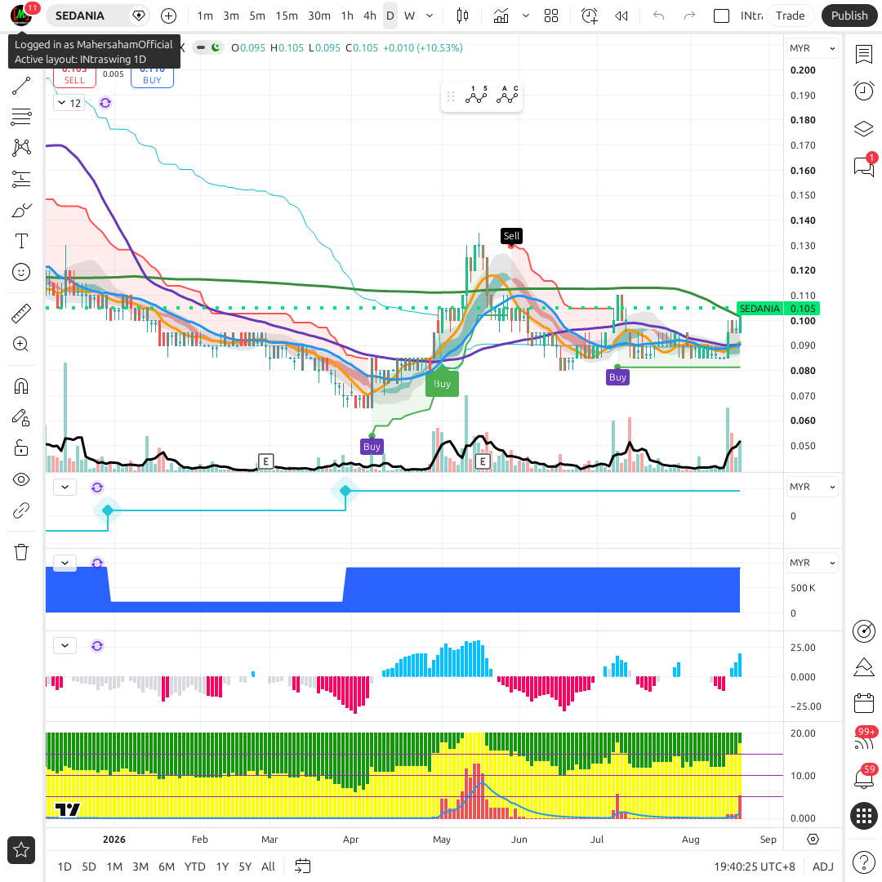Switch to the 15m timeframe
The image size is (882, 882).
[287, 16]
